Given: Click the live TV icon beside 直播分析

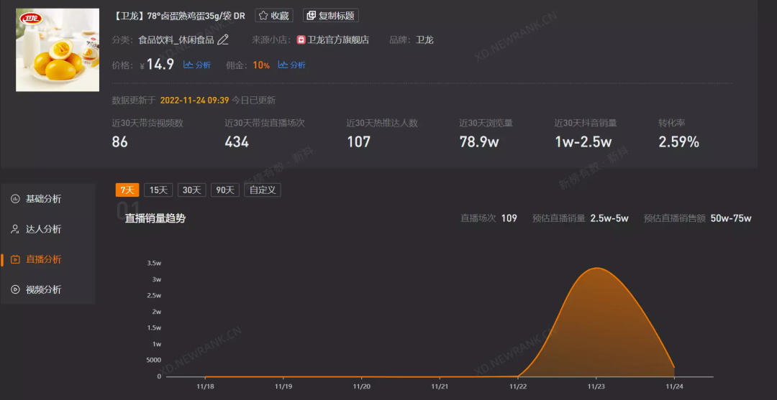Looking at the screenshot, I should 15,259.
